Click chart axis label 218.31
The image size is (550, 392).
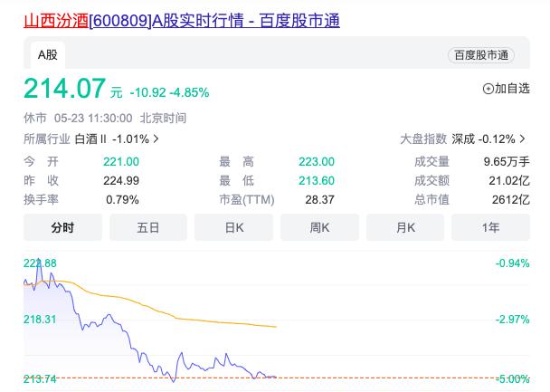coord(40,320)
